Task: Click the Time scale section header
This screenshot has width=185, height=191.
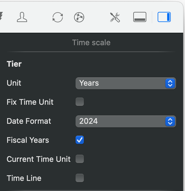Action: click(91, 43)
